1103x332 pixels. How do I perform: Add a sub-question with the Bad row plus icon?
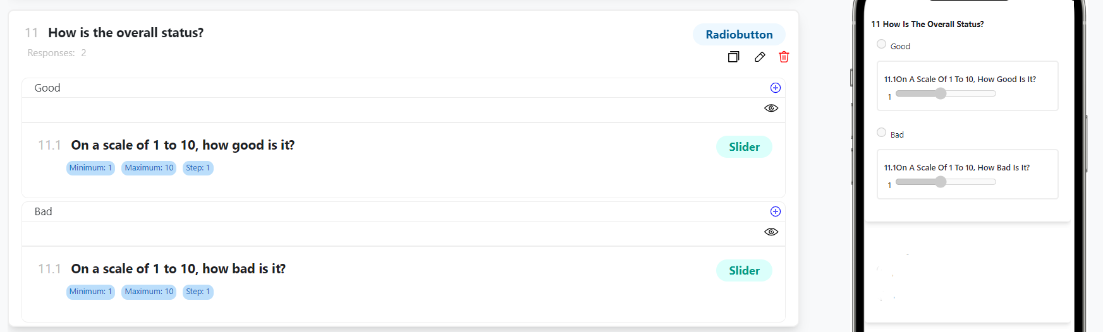776,211
